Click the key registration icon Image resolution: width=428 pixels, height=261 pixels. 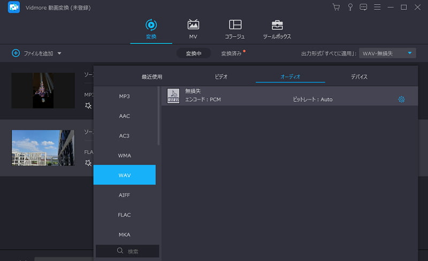tap(350, 7)
